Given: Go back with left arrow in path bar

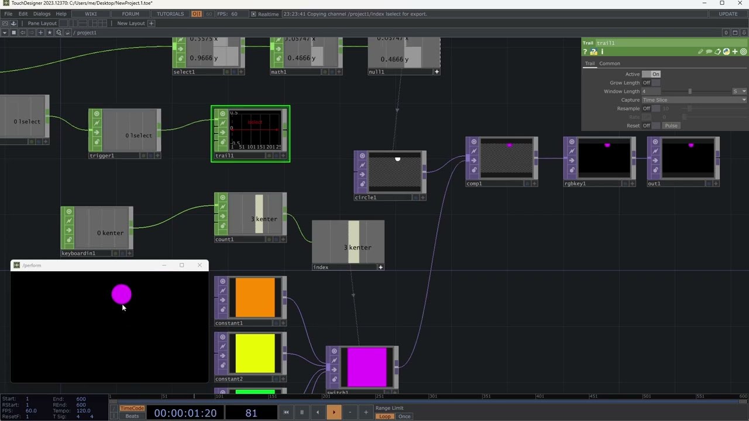Looking at the screenshot, I should [23, 33].
